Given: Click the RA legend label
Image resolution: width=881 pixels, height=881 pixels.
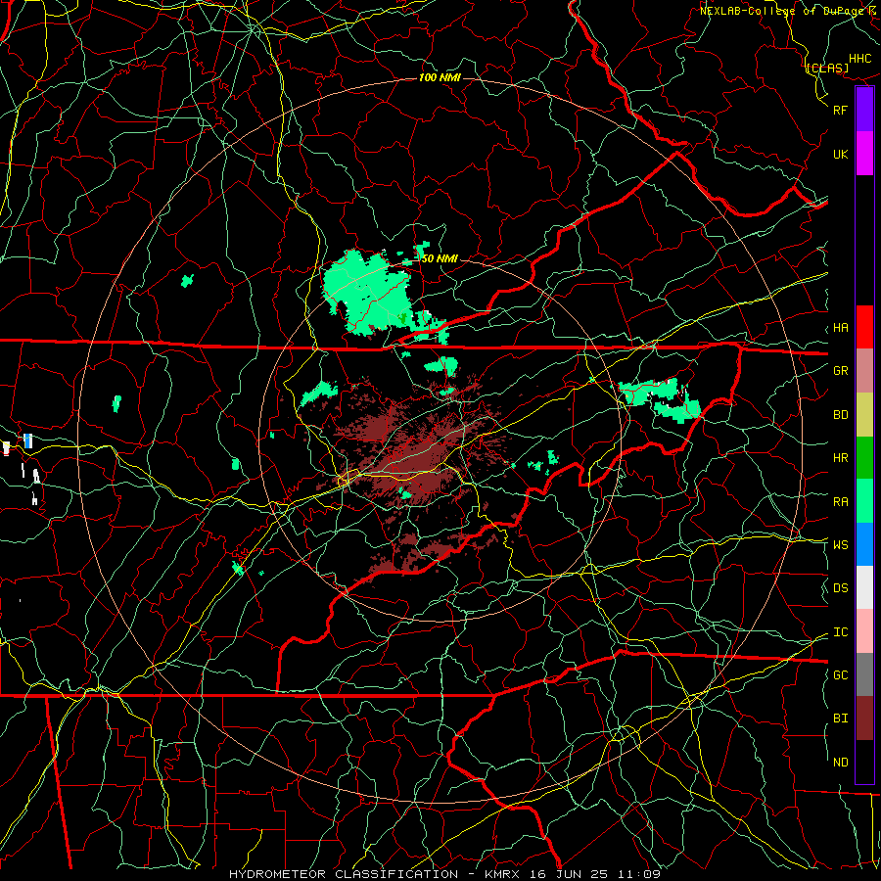Looking at the screenshot, I should click(840, 502).
